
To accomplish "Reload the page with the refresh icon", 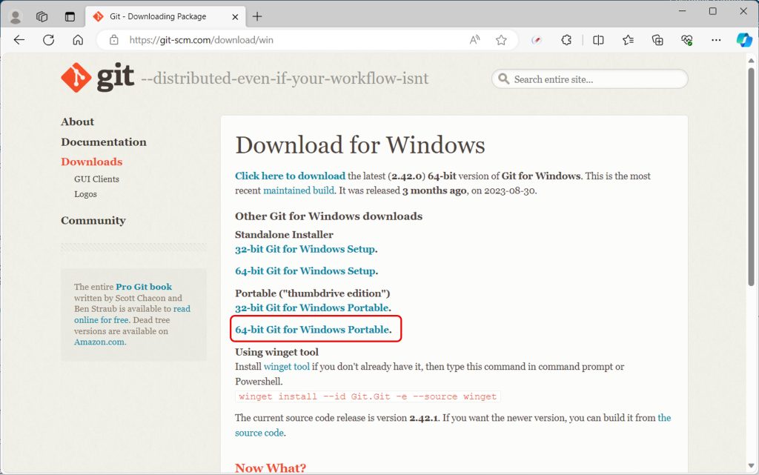I will tap(49, 40).
